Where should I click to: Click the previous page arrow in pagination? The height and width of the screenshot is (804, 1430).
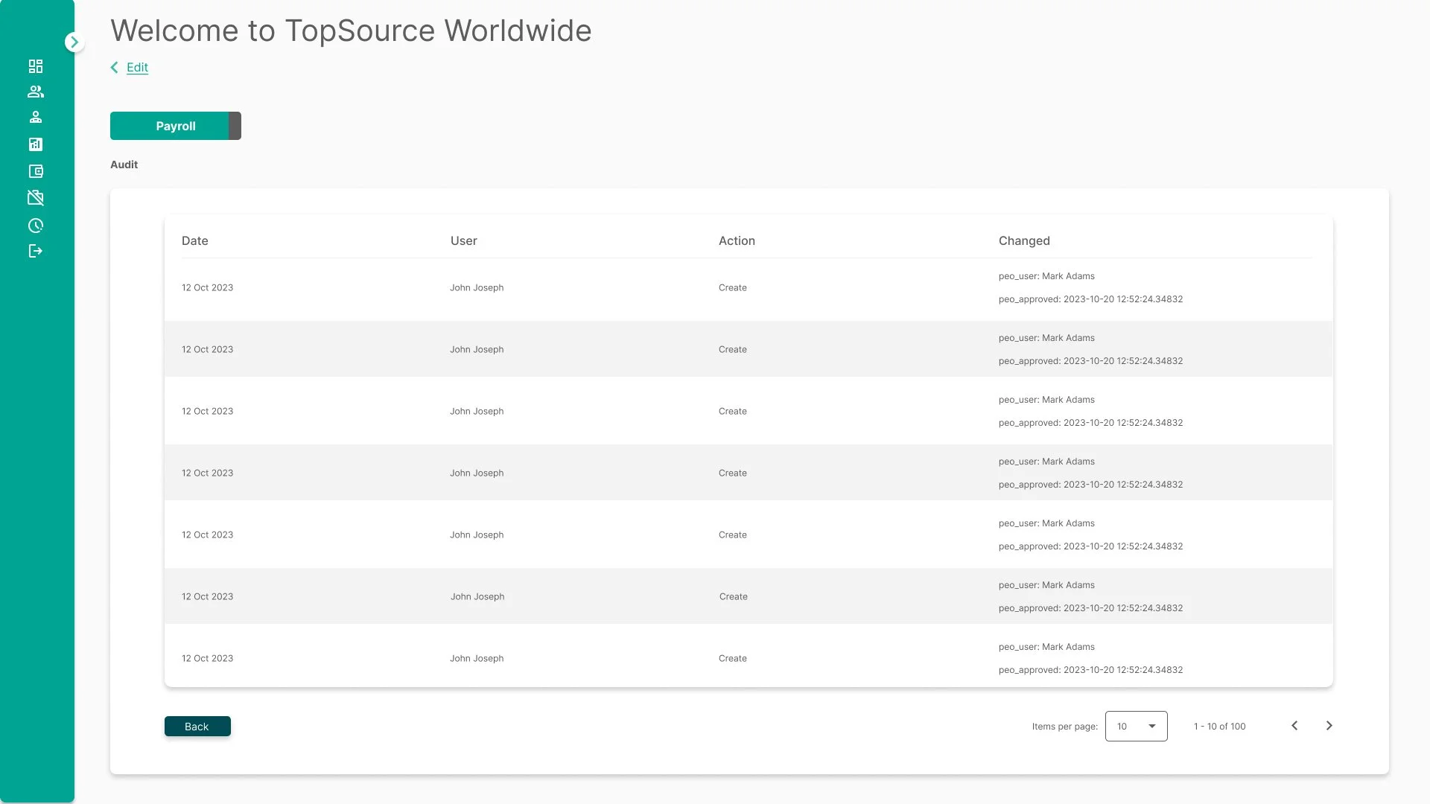1294,725
